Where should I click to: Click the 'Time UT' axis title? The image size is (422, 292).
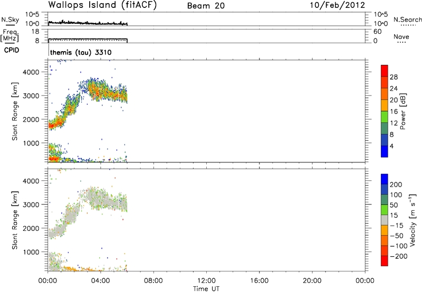206,289
